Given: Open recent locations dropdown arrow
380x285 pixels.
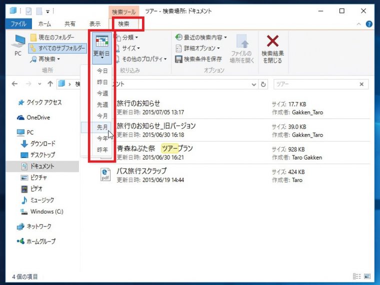Looking at the screenshot, I should 39,84.
